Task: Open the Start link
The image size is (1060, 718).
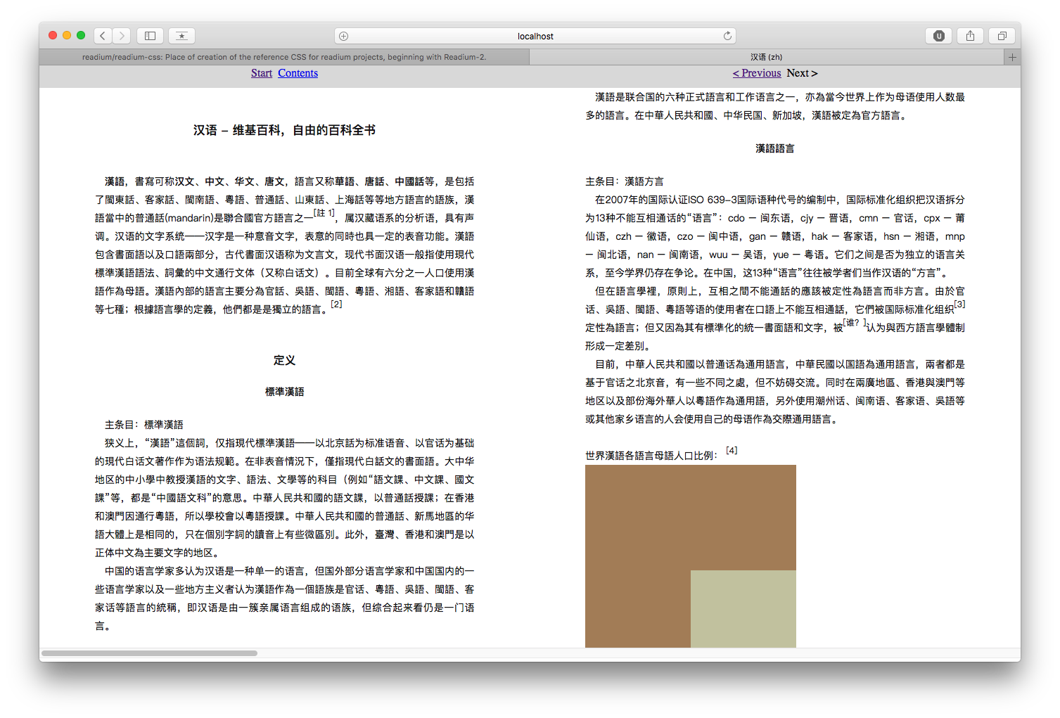Action: [261, 73]
